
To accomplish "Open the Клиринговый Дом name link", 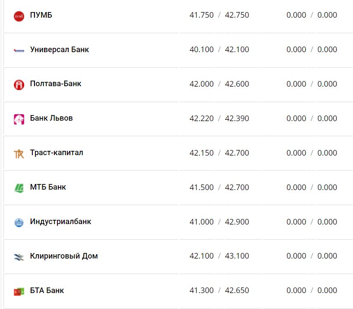I will pyautogui.click(x=64, y=256).
